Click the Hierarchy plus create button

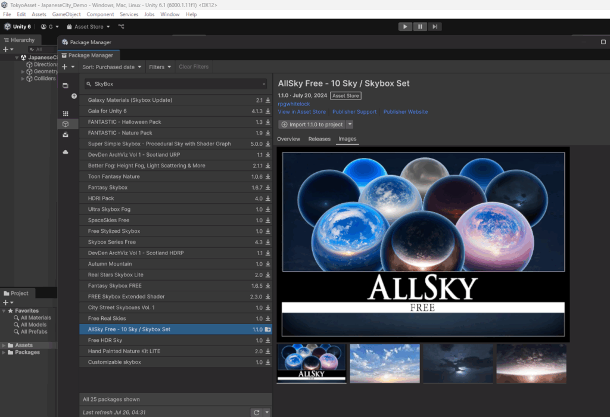click(x=8, y=49)
